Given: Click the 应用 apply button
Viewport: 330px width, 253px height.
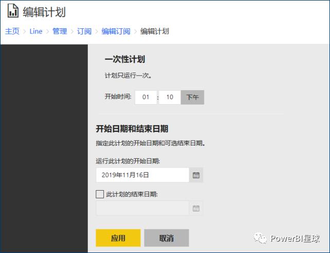Looking at the screenshot, I should point(118,238).
